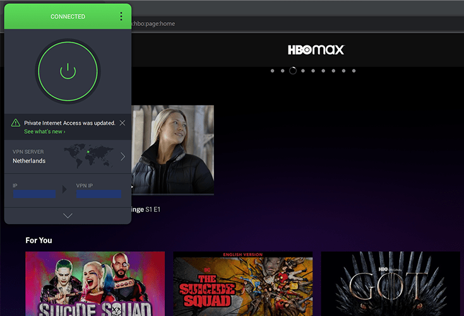Image resolution: width=464 pixels, height=316 pixels.
Task: Click the S1 E1 episode title text
Action: click(146, 209)
